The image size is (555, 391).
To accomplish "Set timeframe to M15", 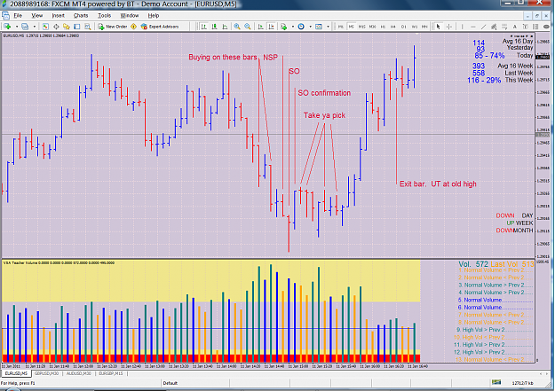I will (361, 27).
